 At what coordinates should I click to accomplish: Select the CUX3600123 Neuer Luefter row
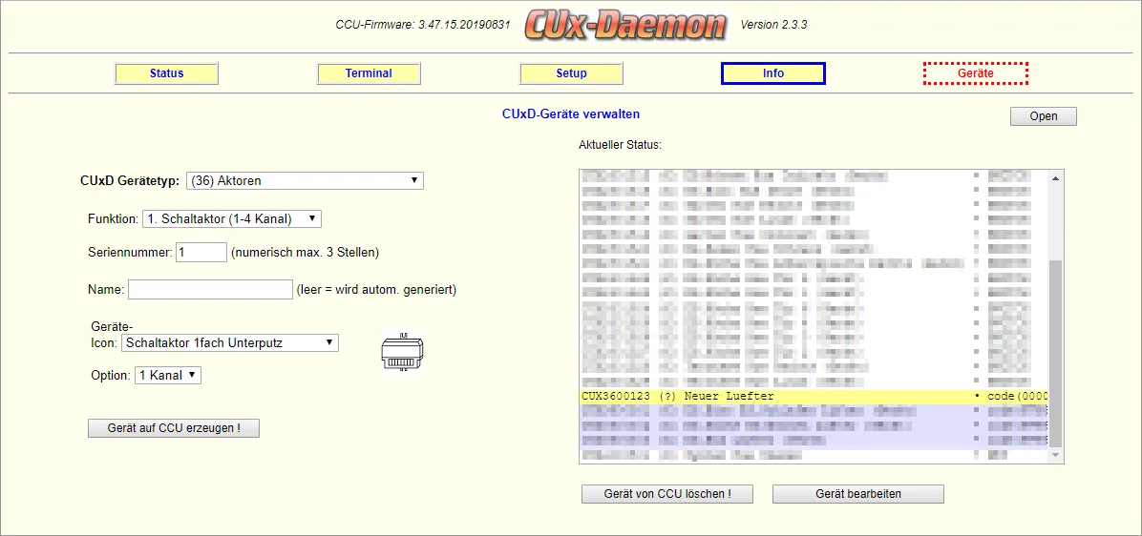point(814,397)
